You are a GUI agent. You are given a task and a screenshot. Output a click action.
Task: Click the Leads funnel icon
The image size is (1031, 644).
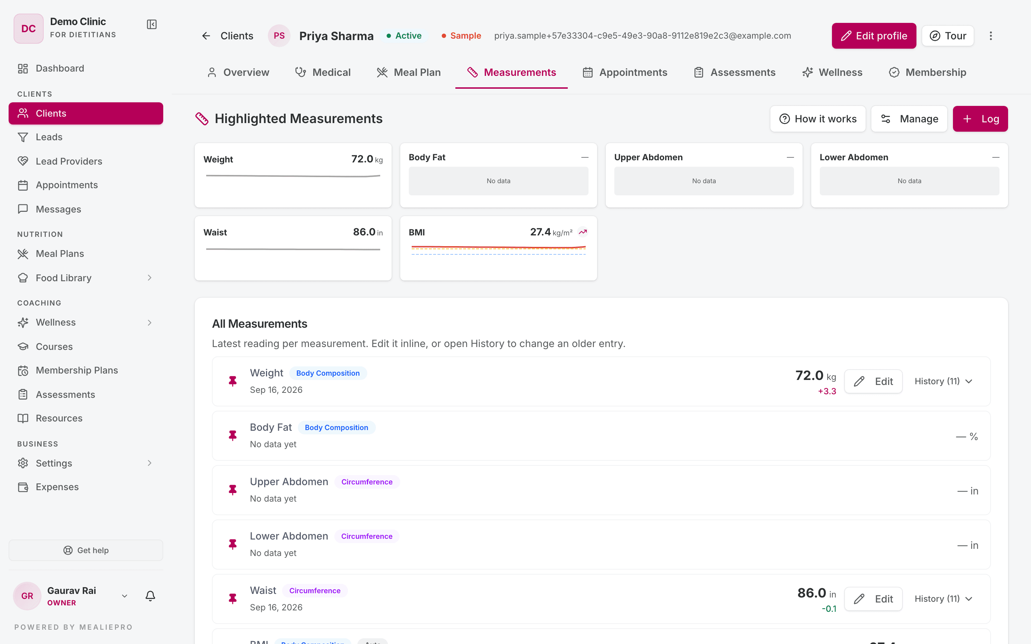(23, 137)
